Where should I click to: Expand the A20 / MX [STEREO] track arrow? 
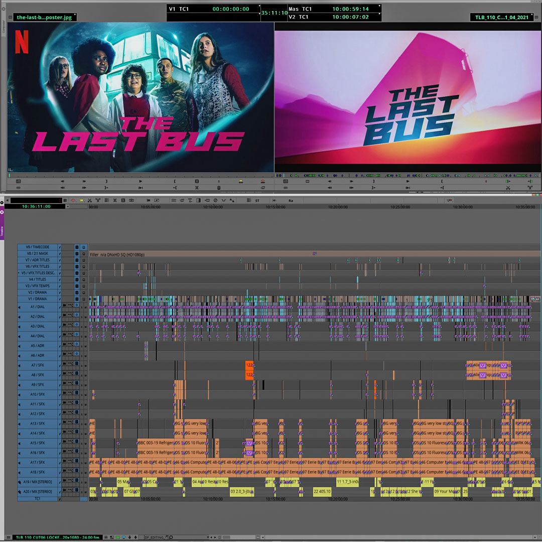coord(20,492)
